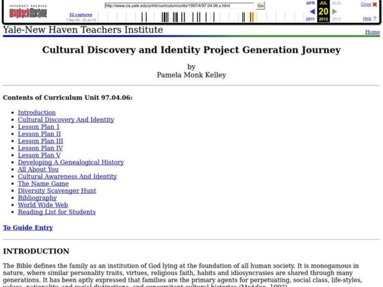
Task: Click inside the archived URL input field
Action: 177,6
